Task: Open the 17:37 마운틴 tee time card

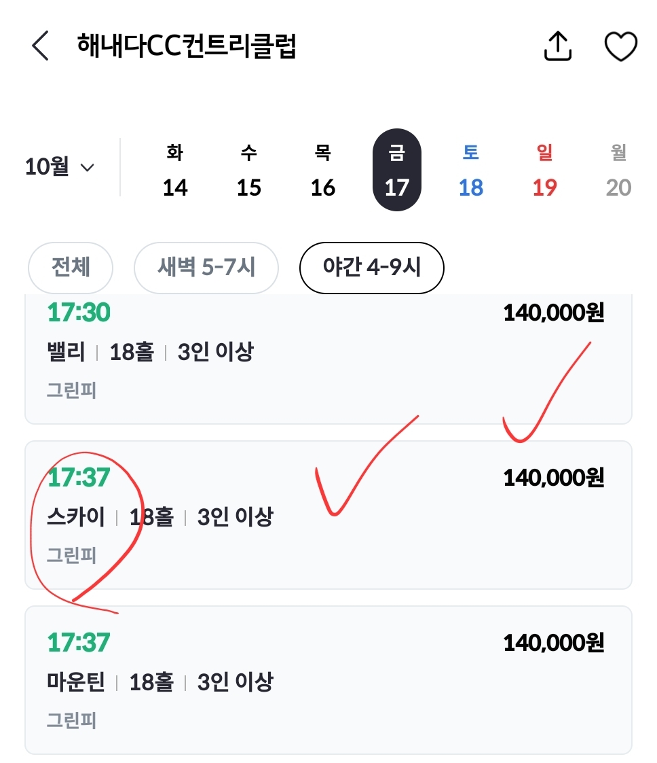Action: [328, 679]
